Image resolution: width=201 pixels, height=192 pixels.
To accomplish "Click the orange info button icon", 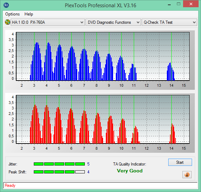I will pos(187,174).
